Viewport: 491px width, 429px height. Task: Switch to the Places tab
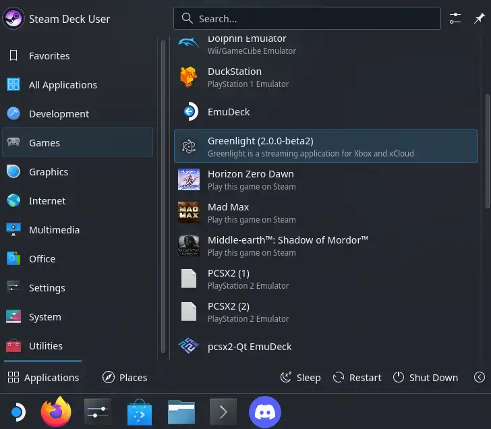pos(125,378)
